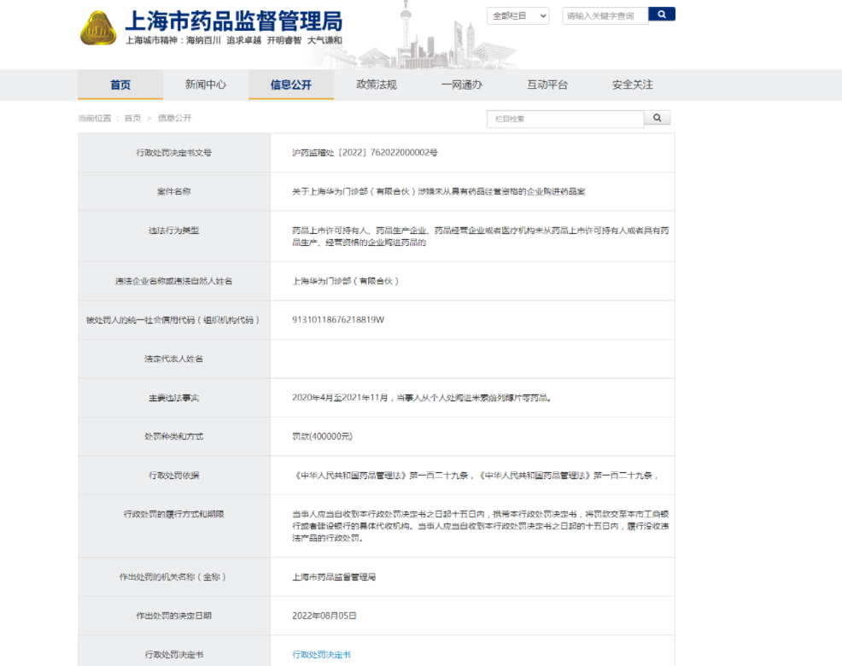
Task: Click the 处罚种类和方式 row label
Action: pyautogui.click(x=174, y=436)
